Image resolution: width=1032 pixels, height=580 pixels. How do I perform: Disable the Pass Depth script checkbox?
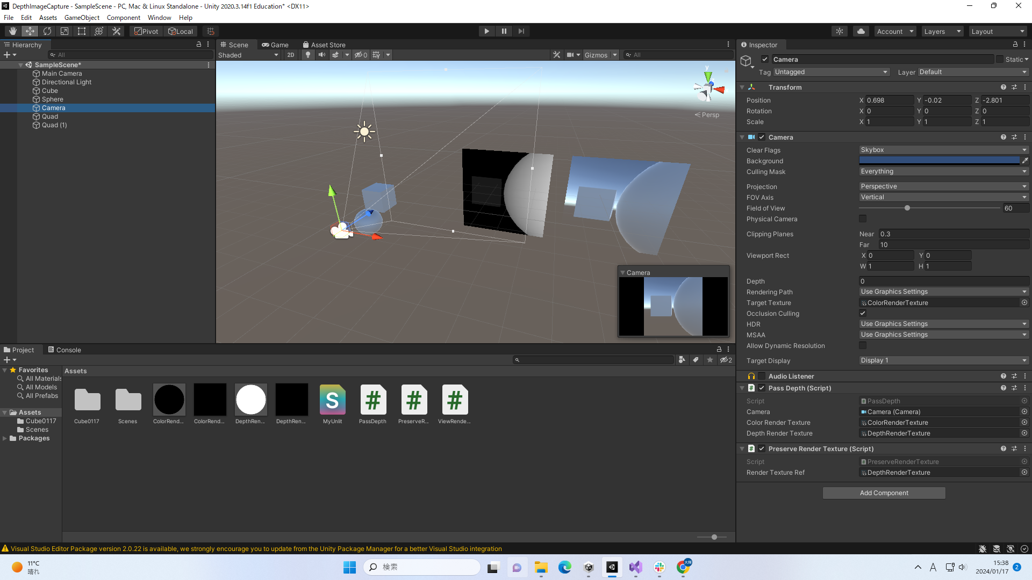762,388
